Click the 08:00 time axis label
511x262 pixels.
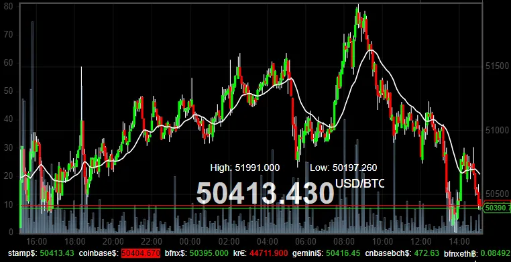[344, 241]
